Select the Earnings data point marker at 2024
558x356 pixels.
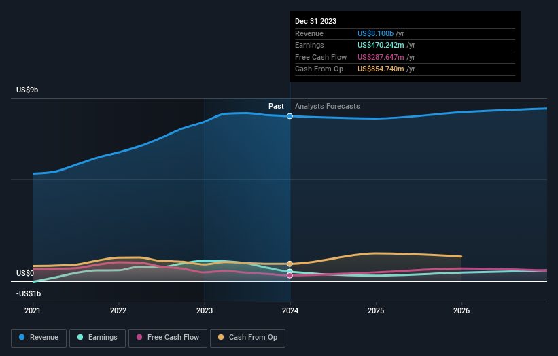[290, 272]
